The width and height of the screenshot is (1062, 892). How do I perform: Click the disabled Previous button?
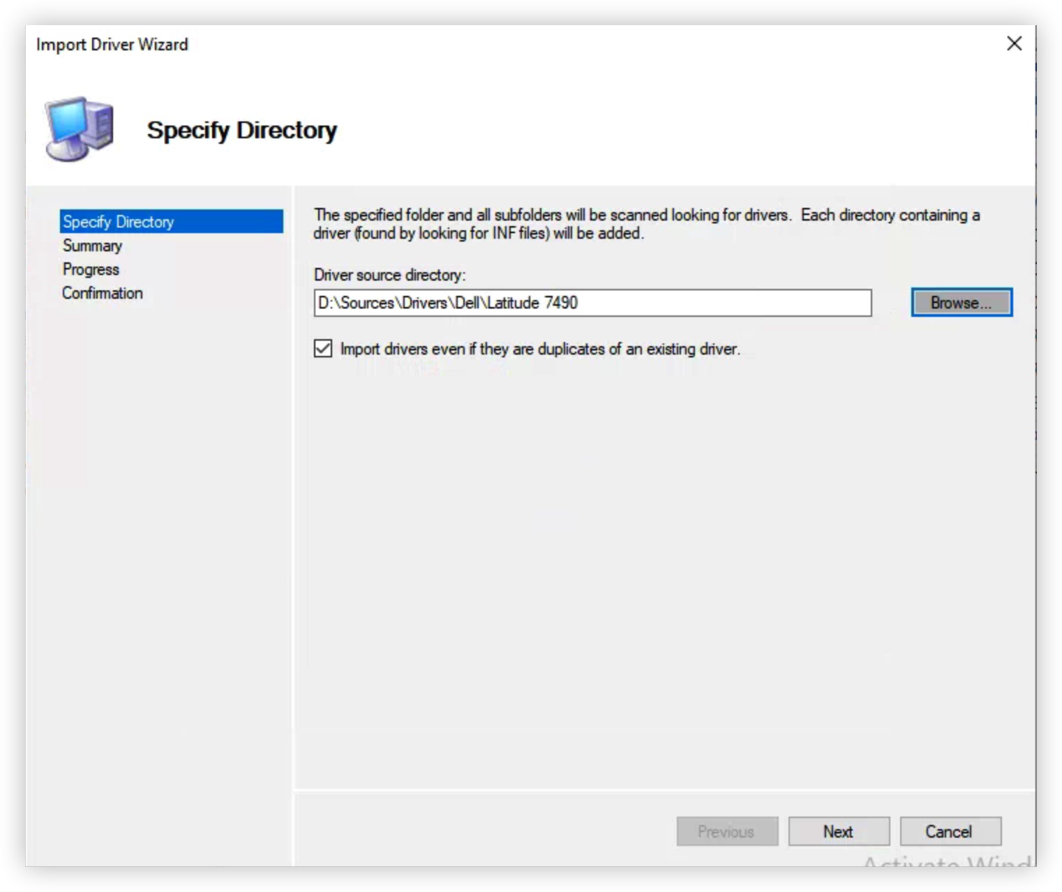(x=727, y=831)
